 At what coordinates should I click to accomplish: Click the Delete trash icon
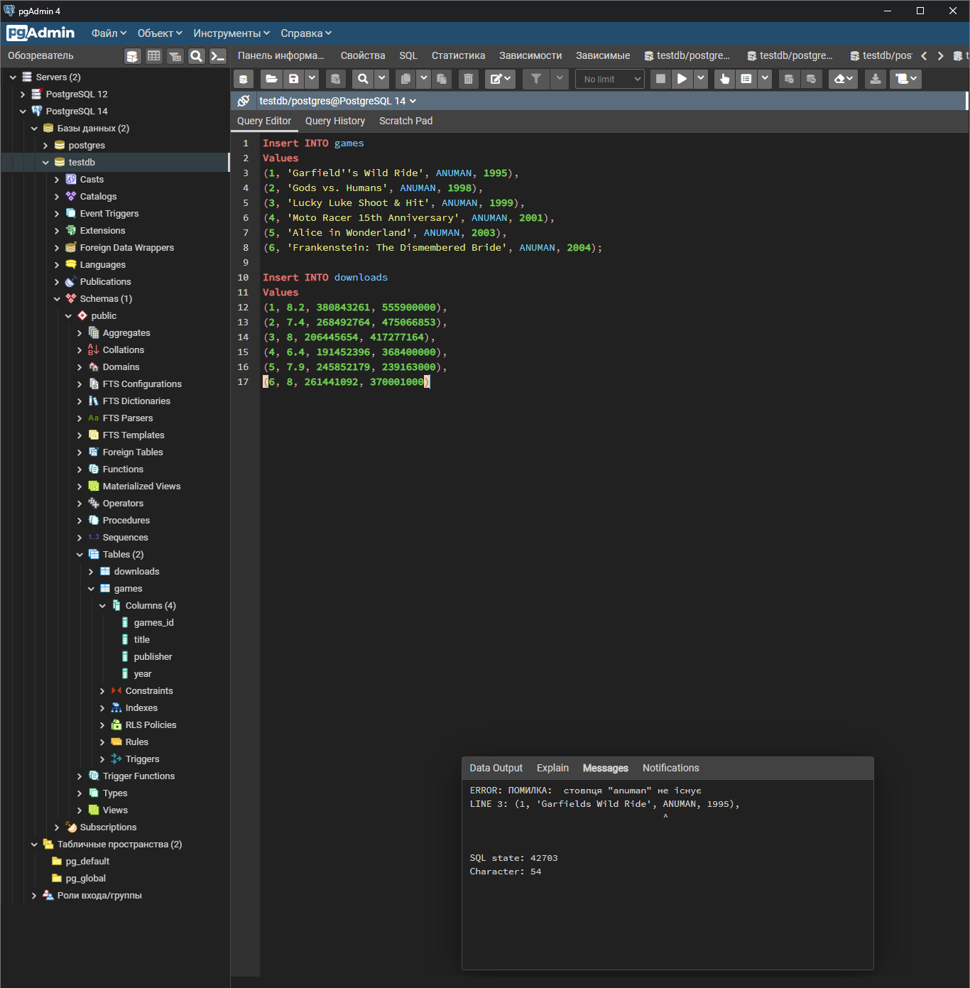point(469,79)
